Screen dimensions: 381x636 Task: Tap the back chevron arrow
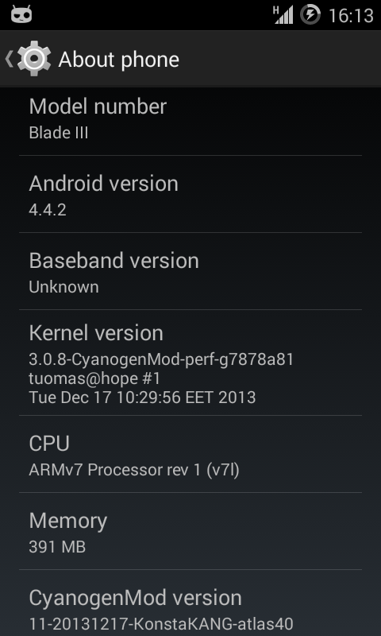[9, 59]
